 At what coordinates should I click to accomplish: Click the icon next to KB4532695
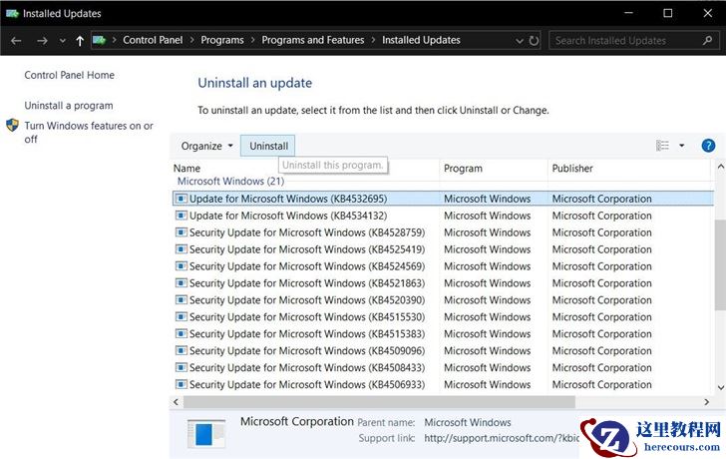pyautogui.click(x=181, y=199)
